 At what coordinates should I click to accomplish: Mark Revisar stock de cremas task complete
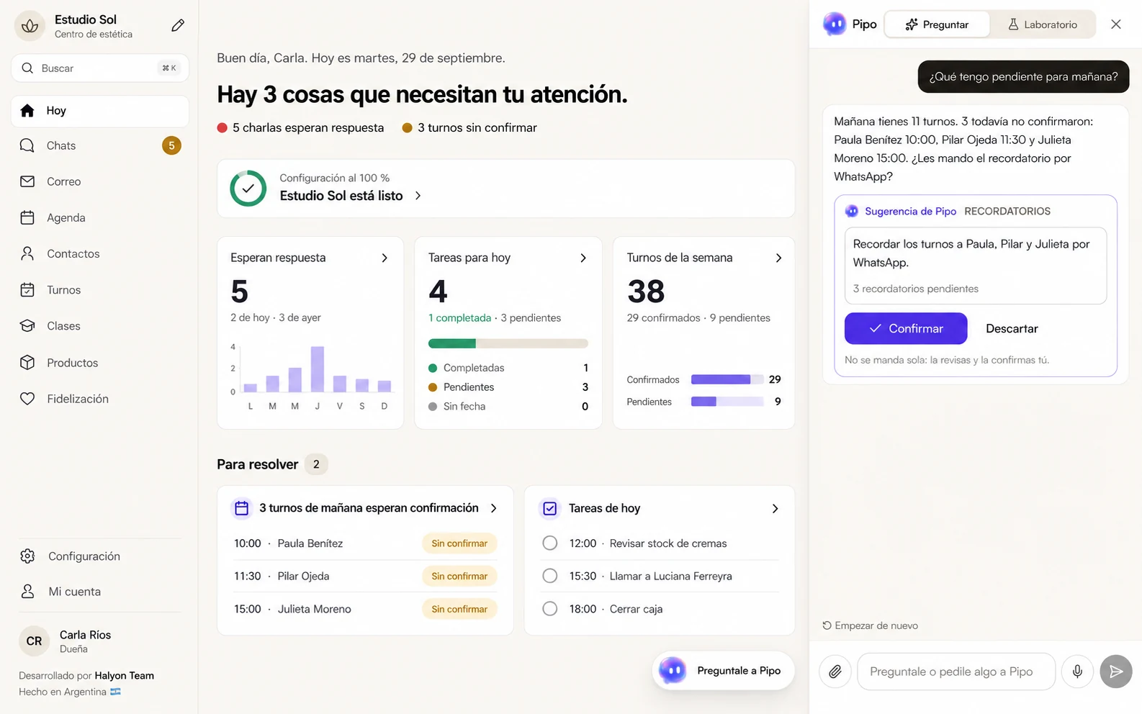[x=550, y=543]
